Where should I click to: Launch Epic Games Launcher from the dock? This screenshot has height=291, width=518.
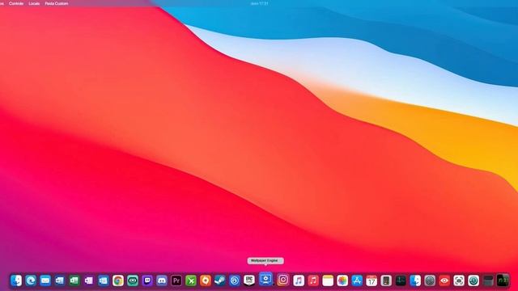[249, 280]
